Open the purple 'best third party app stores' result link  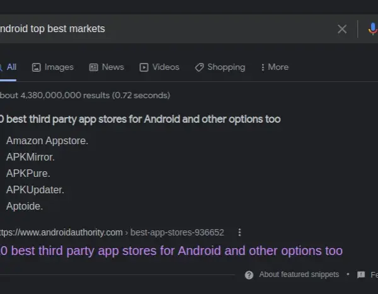click(x=171, y=251)
